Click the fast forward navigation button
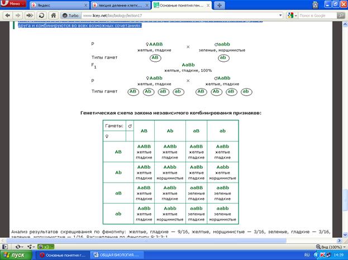348x260 pixels. tap(29, 16)
